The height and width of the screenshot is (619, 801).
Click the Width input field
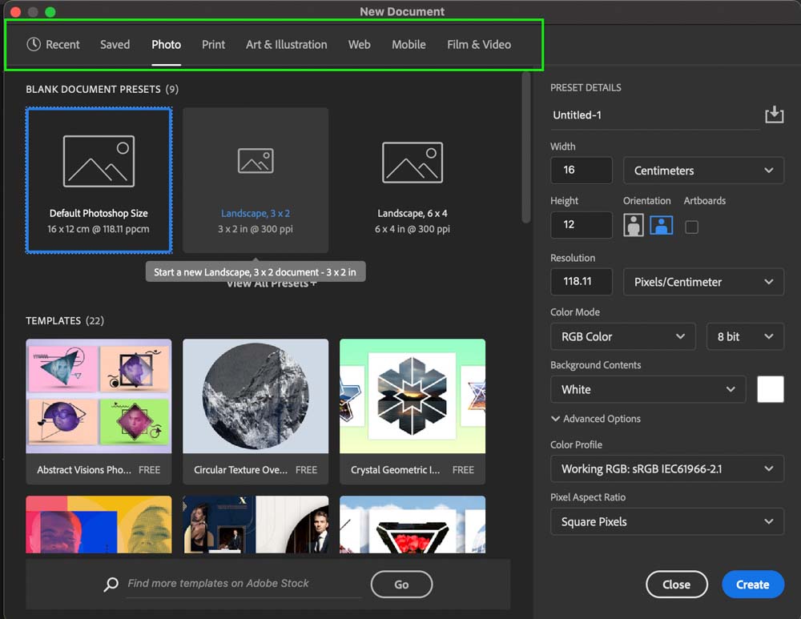pyautogui.click(x=582, y=170)
